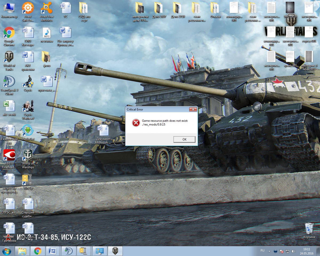The image size is (320, 256).
Task: Open the Дело 2759 folder
Action: pyautogui.click(x=178, y=10)
